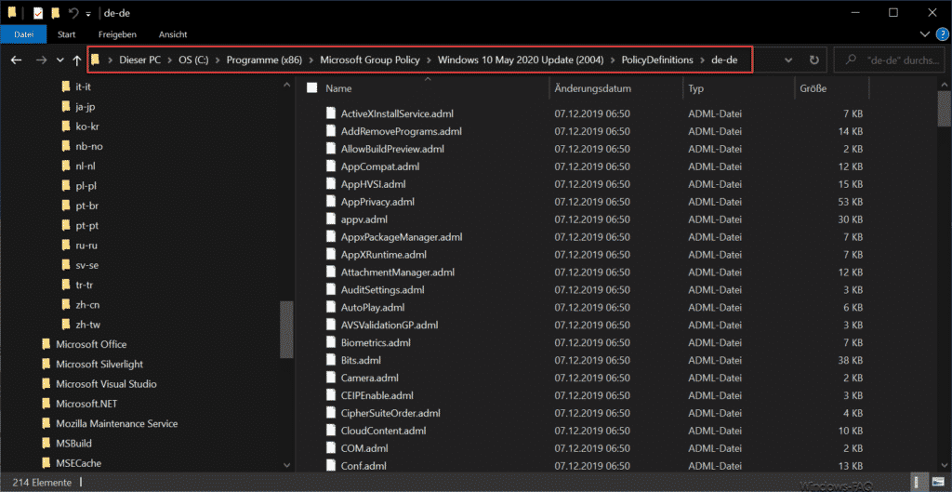Select the AppCompat.adml file name

[x=380, y=166]
